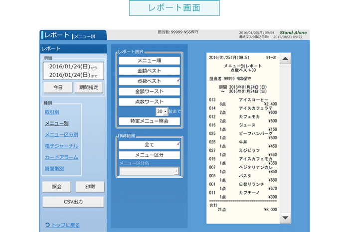Open the カードアラーム link
The height and width of the screenshot is (232, 349).
[61, 157]
